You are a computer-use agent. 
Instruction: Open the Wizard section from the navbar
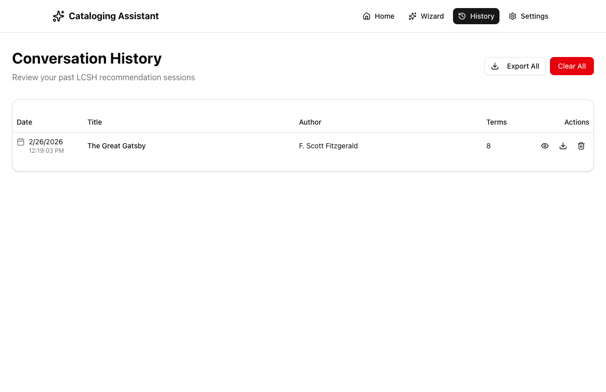coord(426,16)
